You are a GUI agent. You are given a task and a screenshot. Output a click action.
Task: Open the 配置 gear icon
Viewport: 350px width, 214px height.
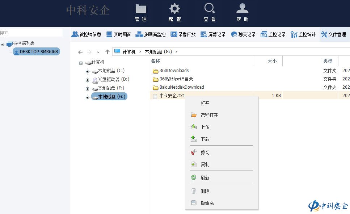(174, 9)
